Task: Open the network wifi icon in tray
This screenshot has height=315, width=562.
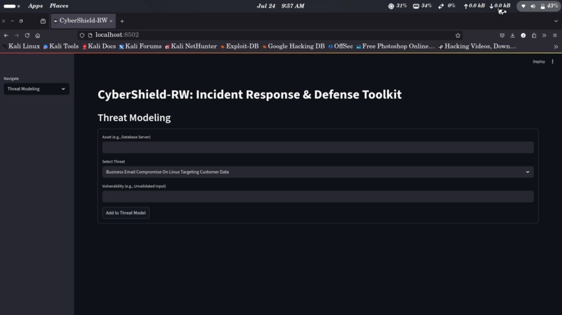Action: tap(523, 6)
